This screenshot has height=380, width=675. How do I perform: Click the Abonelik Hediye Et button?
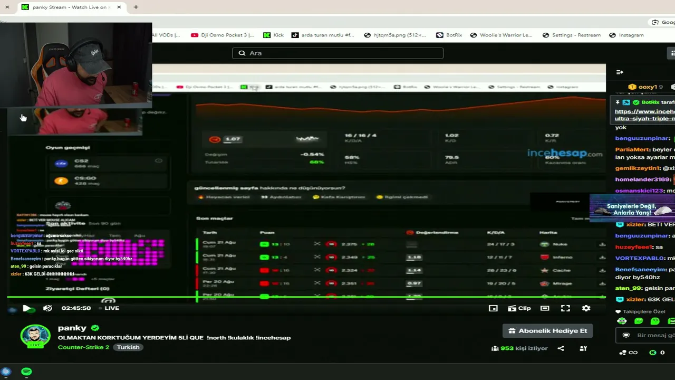[547, 331]
